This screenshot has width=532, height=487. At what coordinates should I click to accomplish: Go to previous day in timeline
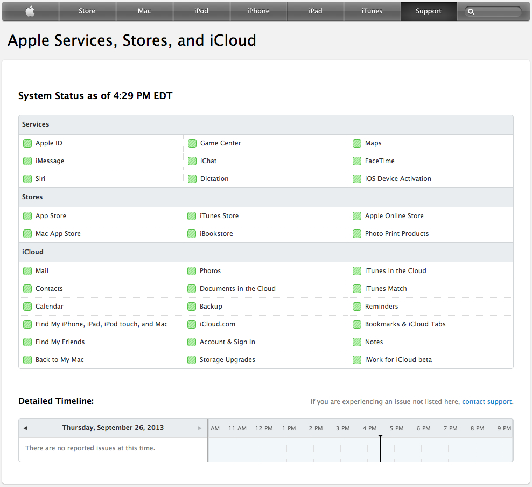pyautogui.click(x=25, y=428)
